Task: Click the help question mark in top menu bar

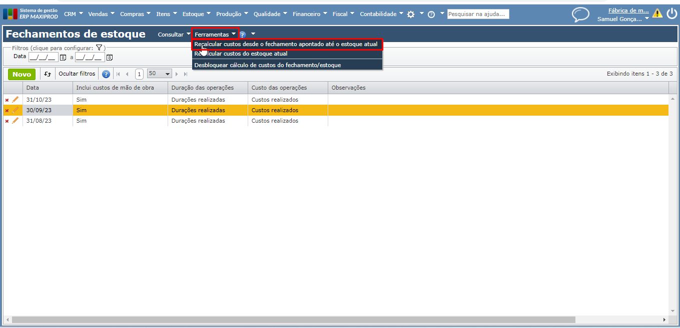Action: pos(431,15)
